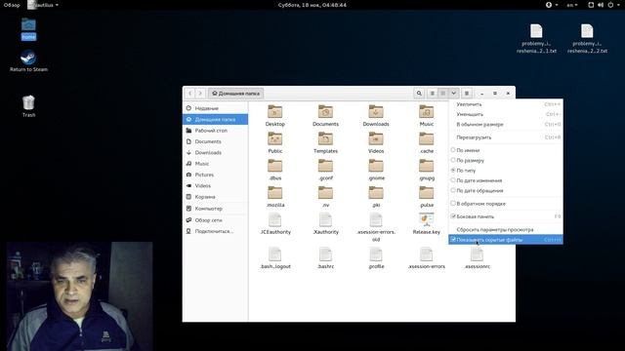Image resolution: width=625 pixels, height=351 pixels.
Task: Click the volume icon in the top bar
Action: (x=601, y=5)
